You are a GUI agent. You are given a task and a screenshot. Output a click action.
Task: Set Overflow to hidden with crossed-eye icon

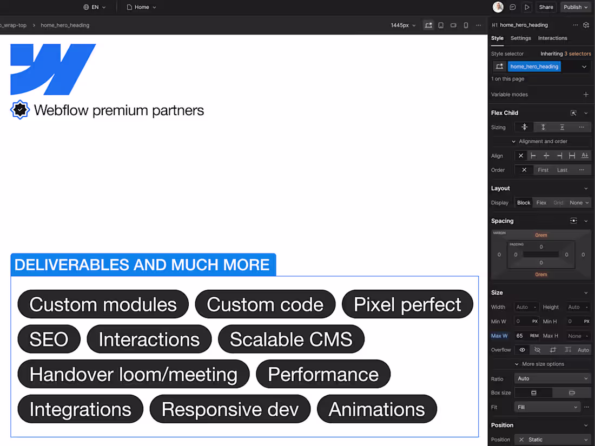pyautogui.click(x=538, y=350)
